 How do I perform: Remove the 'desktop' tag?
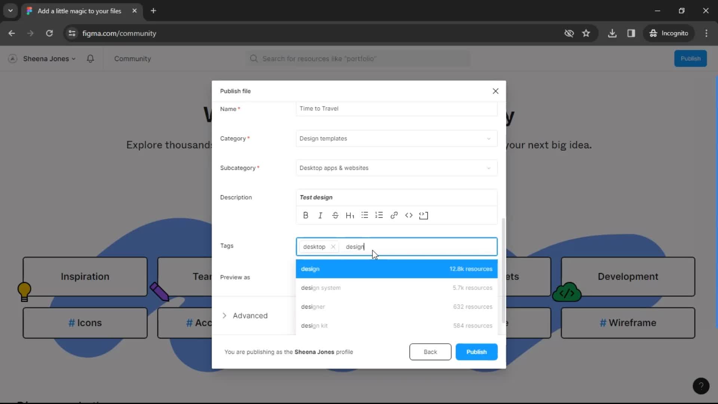coord(333,247)
